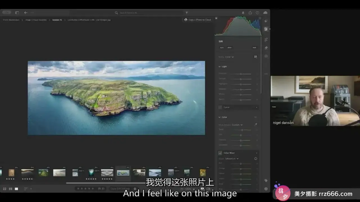Open Session #1 breadcrumb
Viewport: 360px width, 202px height.
click(57, 20)
